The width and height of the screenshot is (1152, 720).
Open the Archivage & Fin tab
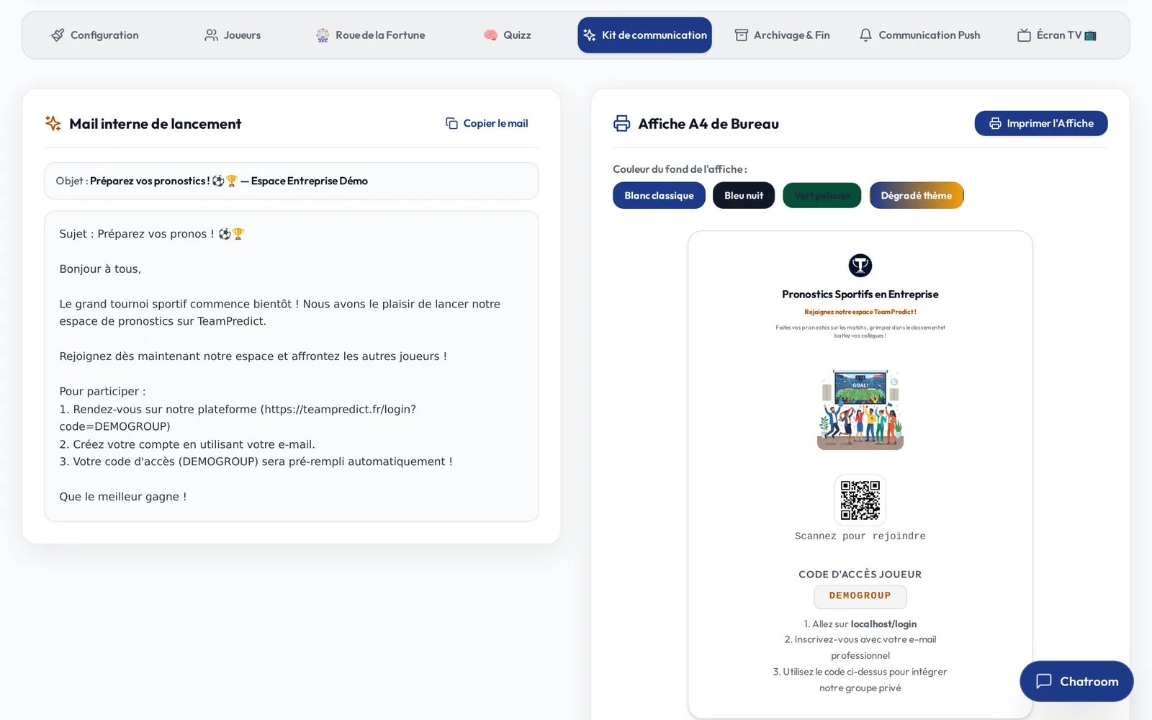tap(782, 35)
